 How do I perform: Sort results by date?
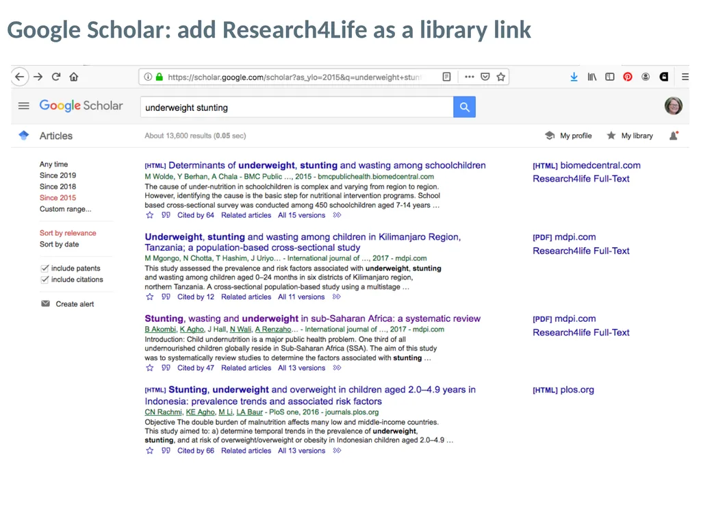coord(59,245)
